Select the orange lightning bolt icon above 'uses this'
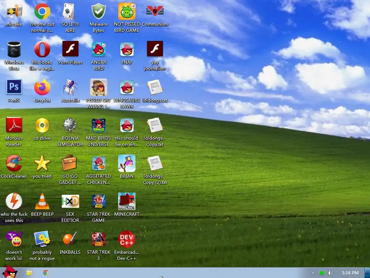 [x=14, y=201]
